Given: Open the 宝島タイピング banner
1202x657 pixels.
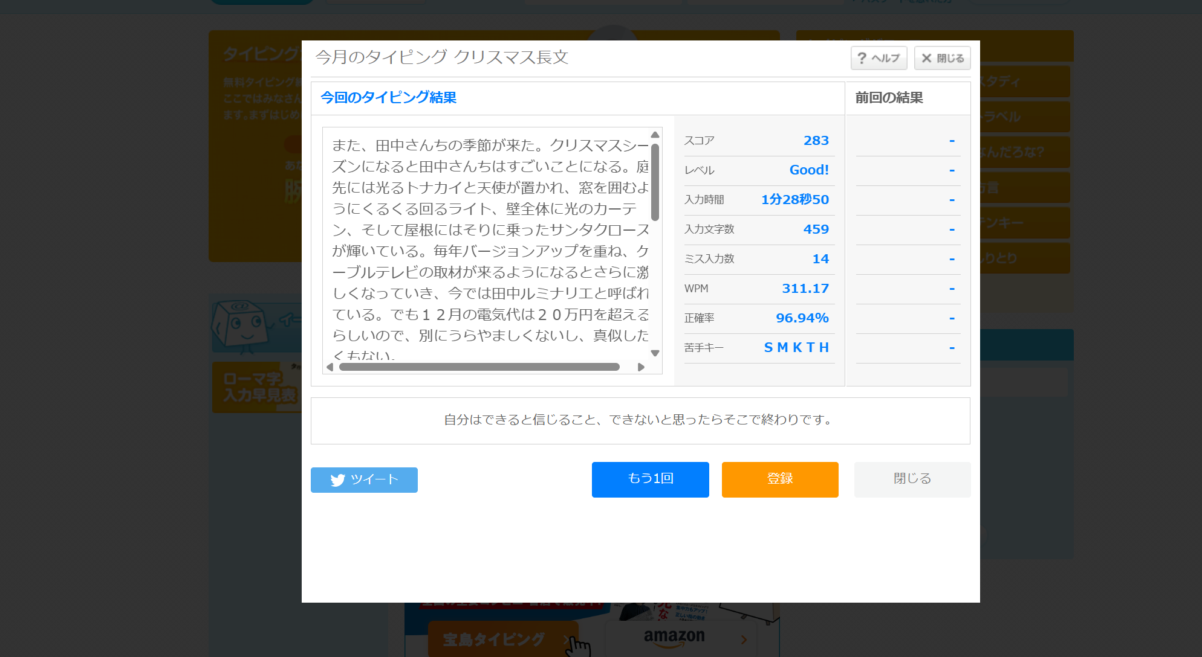Looking at the screenshot, I should pos(496,639).
